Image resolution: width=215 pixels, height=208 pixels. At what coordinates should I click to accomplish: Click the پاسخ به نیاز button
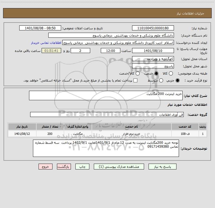(x=162, y=167)
